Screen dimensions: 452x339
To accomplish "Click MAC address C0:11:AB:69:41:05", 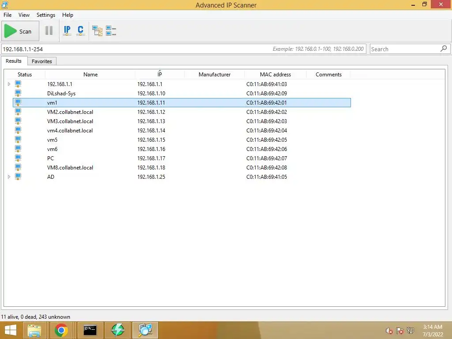I will pos(266,177).
